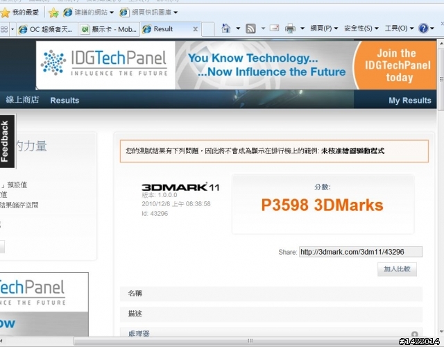Click the vertical scrollbar up arrow
The width and height of the screenshot is (444, 347).
pos(441,43)
